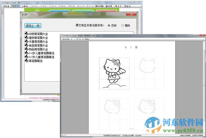
Task: Click 信息 (Info) in the main toolbar
Action: 109,6
